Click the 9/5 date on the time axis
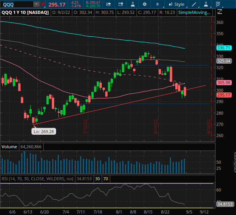The image size is (236, 215). [189, 212]
